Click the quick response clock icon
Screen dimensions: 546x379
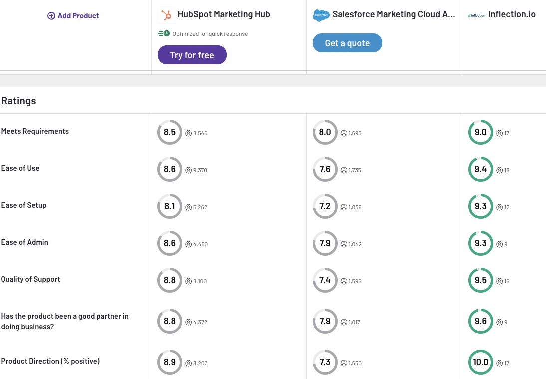click(x=164, y=34)
